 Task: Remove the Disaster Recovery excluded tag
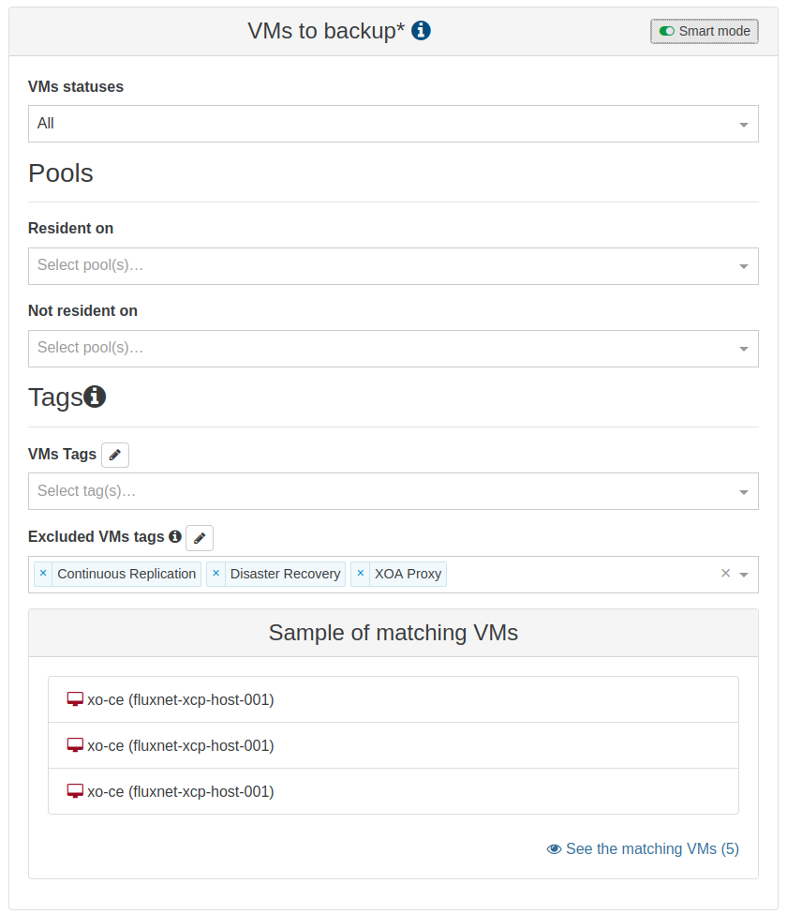click(215, 574)
